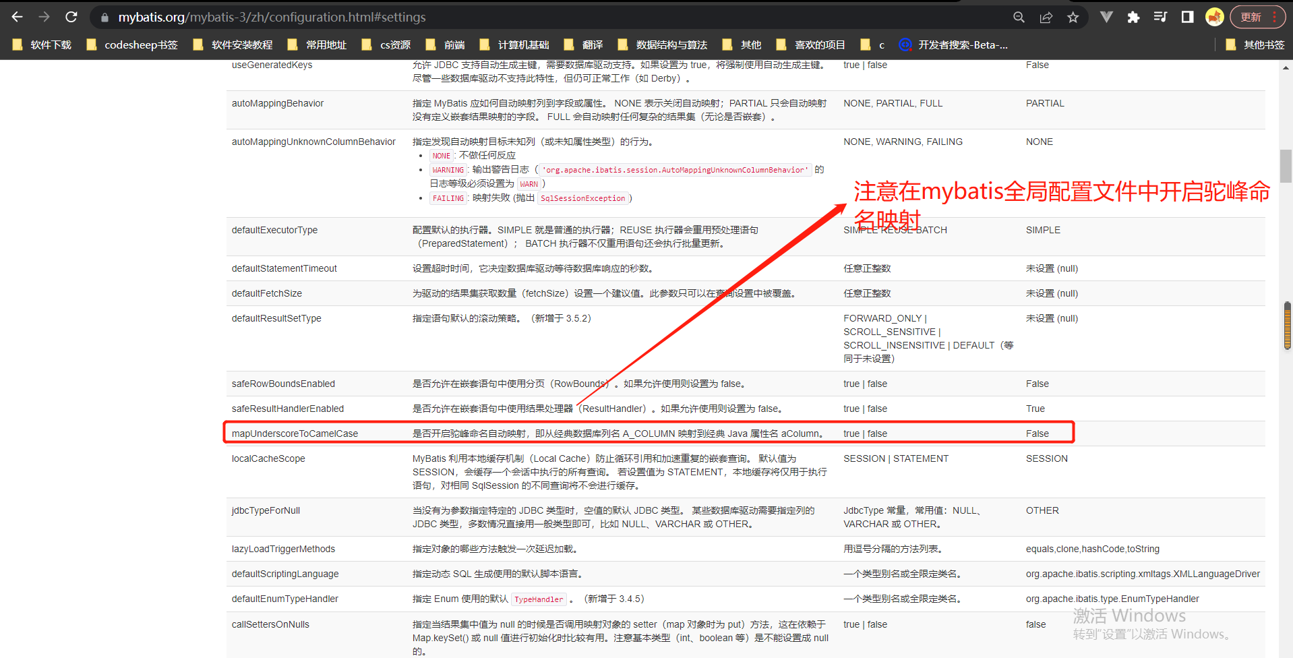Click the SESSION | STATEMENT valid values cell

coord(896,458)
